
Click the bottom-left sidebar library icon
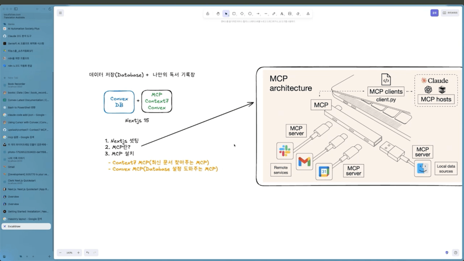[x=4, y=257]
